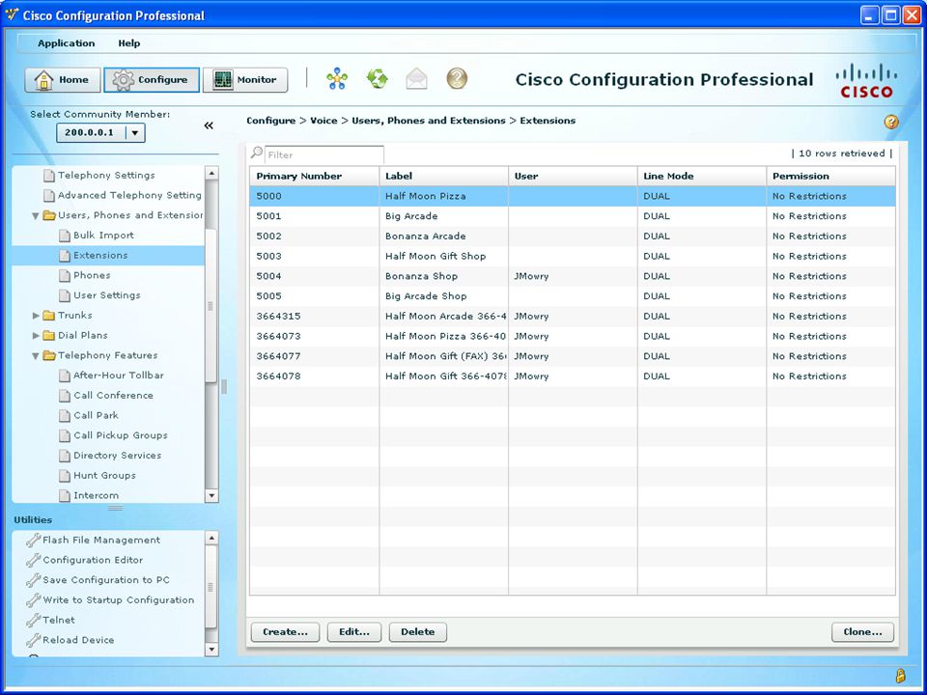Click the green Refresh icon in toolbar
The image size is (927, 695).
pyautogui.click(x=377, y=78)
